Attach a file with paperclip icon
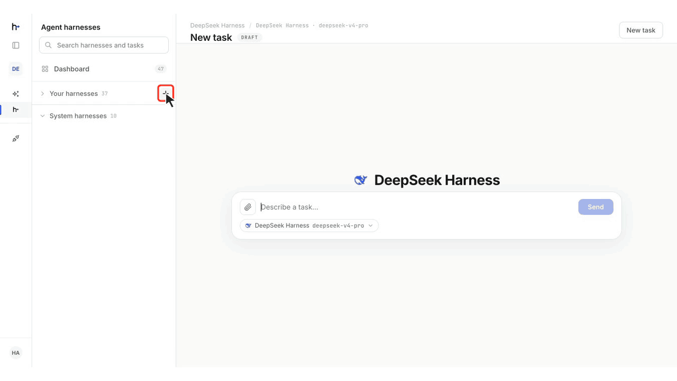Image resolution: width=677 pixels, height=381 pixels. pyautogui.click(x=248, y=207)
